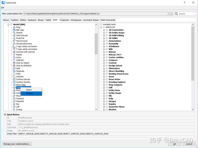Click the BIM copy icon
This screenshot has width=198, height=148.
[x=14, y=30]
